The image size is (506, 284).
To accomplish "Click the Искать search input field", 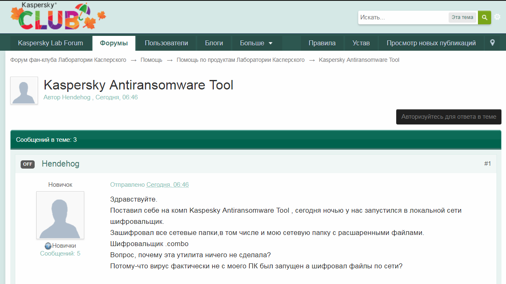I will click(x=403, y=17).
